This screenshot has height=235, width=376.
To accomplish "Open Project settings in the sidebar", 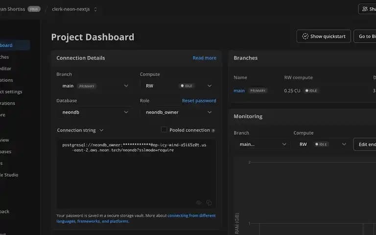I will tap(11, 92).
